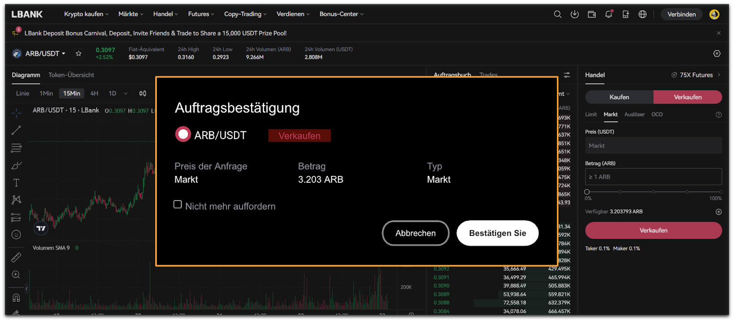The width and height of the screenshot is (734, 322).
Task: Select the 4H chart interval
Action: coord(94,93)
